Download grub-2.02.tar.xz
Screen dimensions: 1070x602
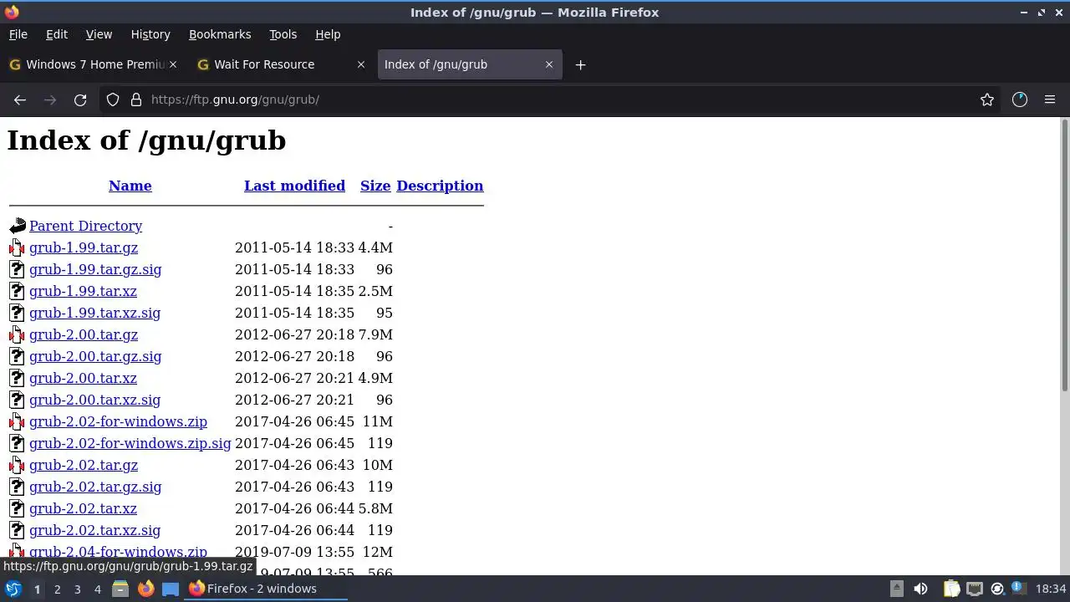[83, 508]
